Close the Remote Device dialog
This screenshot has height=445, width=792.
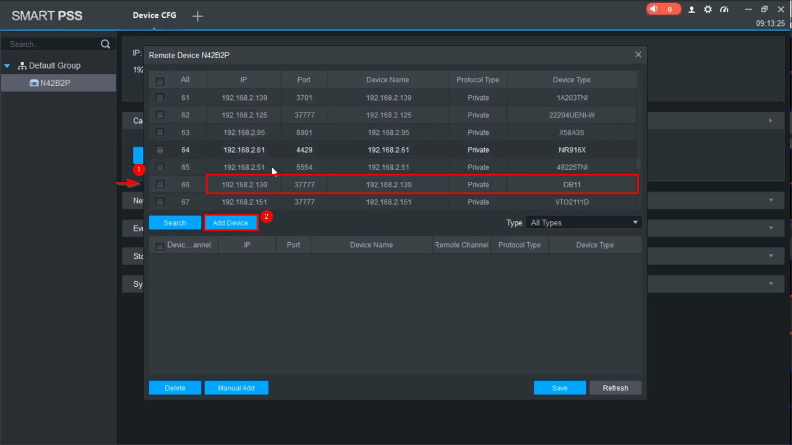(638, 55)
